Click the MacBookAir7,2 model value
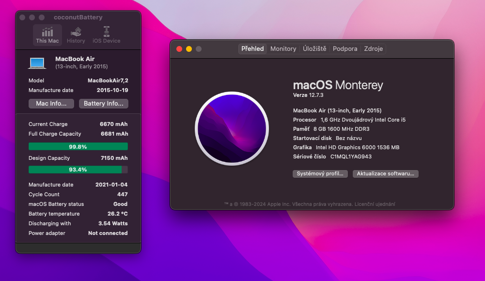This screenshot has width=485, height=281. pos(108,80)
